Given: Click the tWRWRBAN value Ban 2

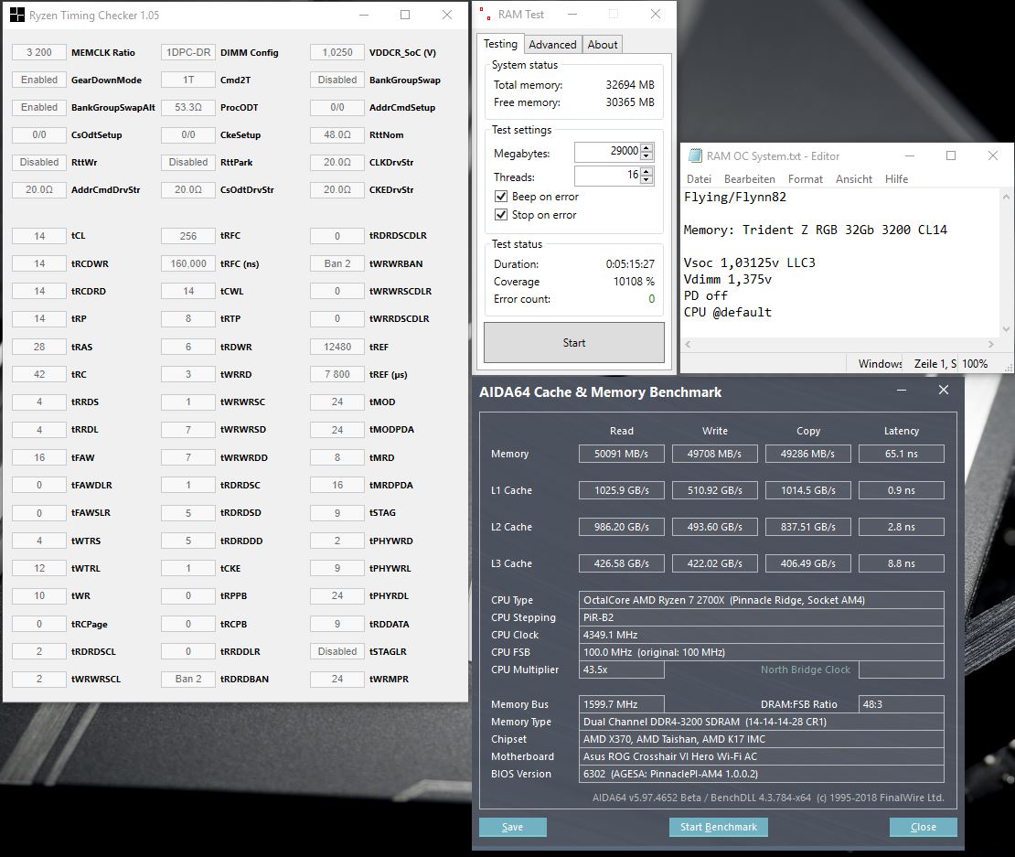Looking at the screenshot, I should [337, 263].
